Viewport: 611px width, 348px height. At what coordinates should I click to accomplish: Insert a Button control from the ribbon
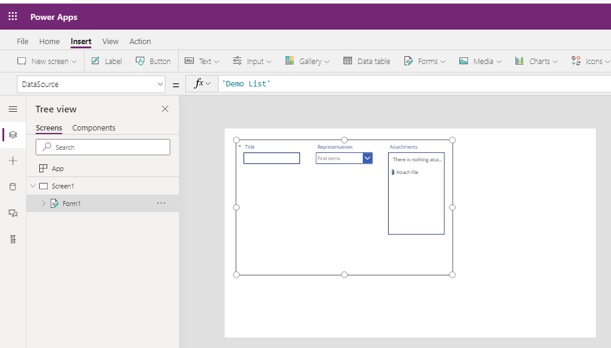point(153,60)
